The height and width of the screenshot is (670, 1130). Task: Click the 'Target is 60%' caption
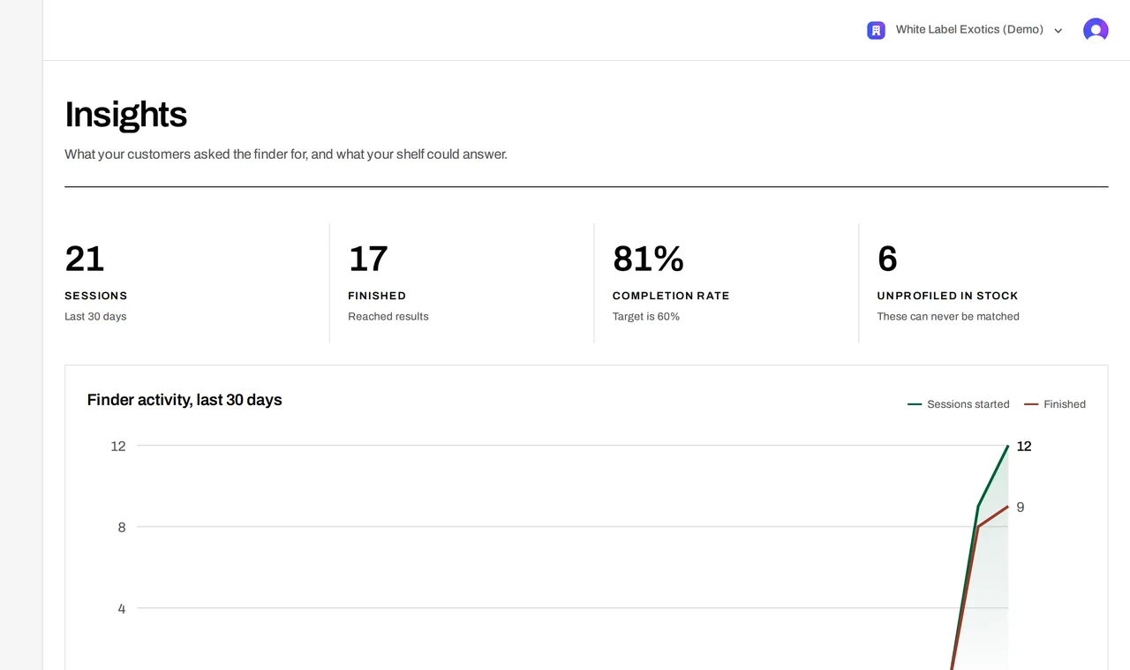[646, 317]
